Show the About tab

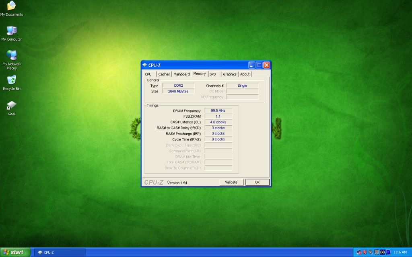coord(245,74)
